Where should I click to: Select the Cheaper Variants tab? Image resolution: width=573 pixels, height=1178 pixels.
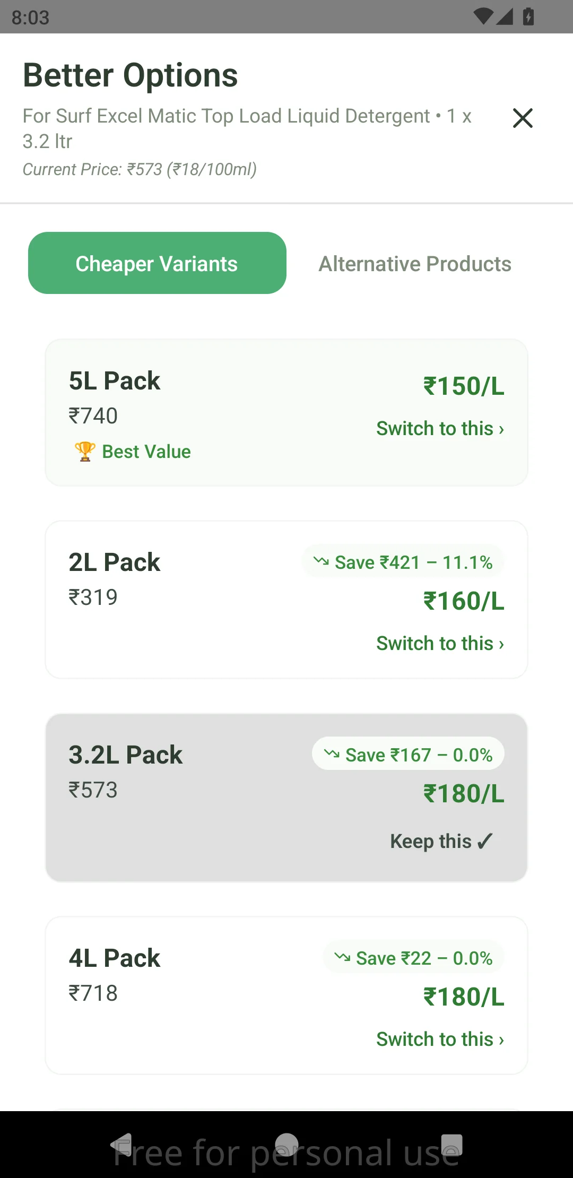coord(157,263)
